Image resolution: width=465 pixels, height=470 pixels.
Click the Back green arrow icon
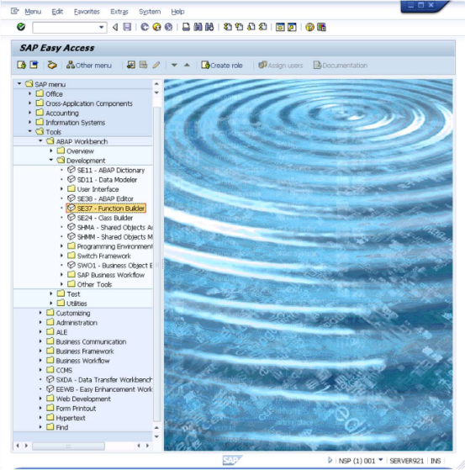point(145,27)
